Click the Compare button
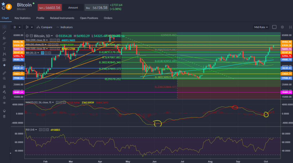The image size is (293, 163). coord(44,27)
